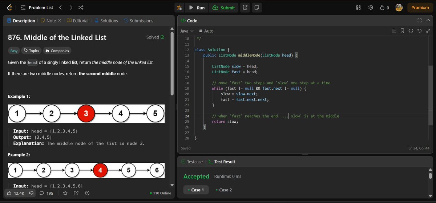Screen dimensions: 436x203
Task: Click line number 19 in the gutter
Action: pyautogui.click(x=187, y=88)
